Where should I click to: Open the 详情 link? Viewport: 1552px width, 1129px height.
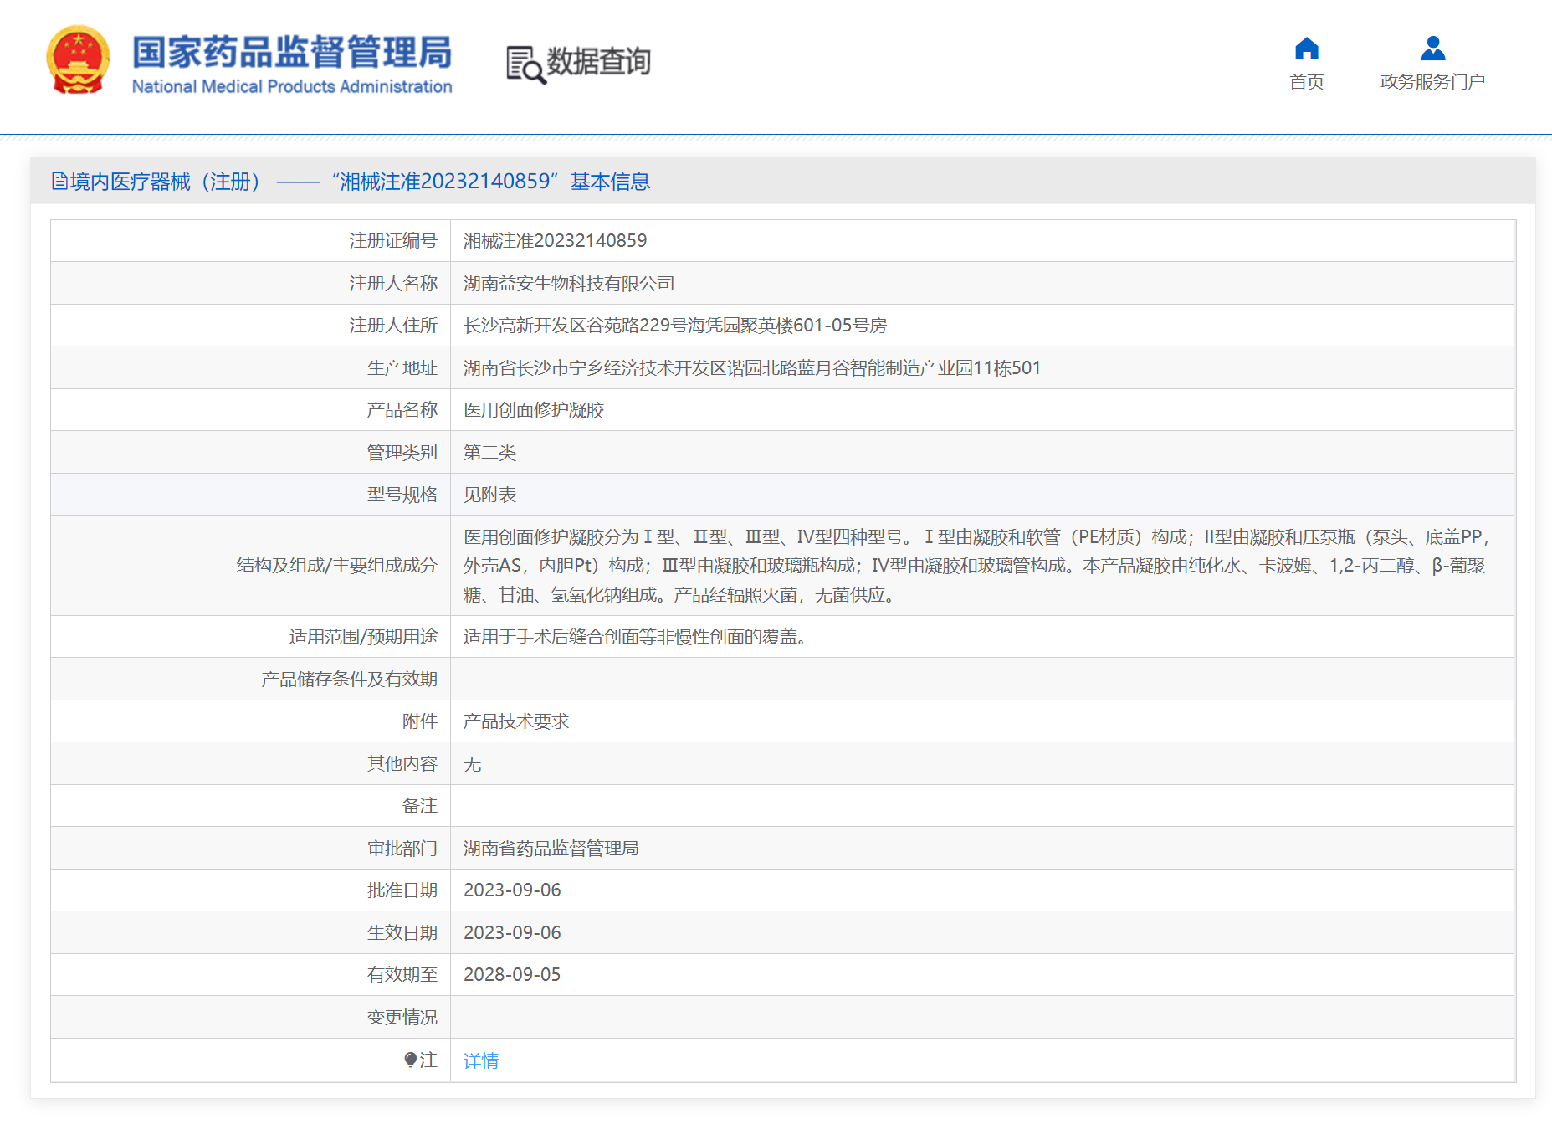click(481, 1060)
